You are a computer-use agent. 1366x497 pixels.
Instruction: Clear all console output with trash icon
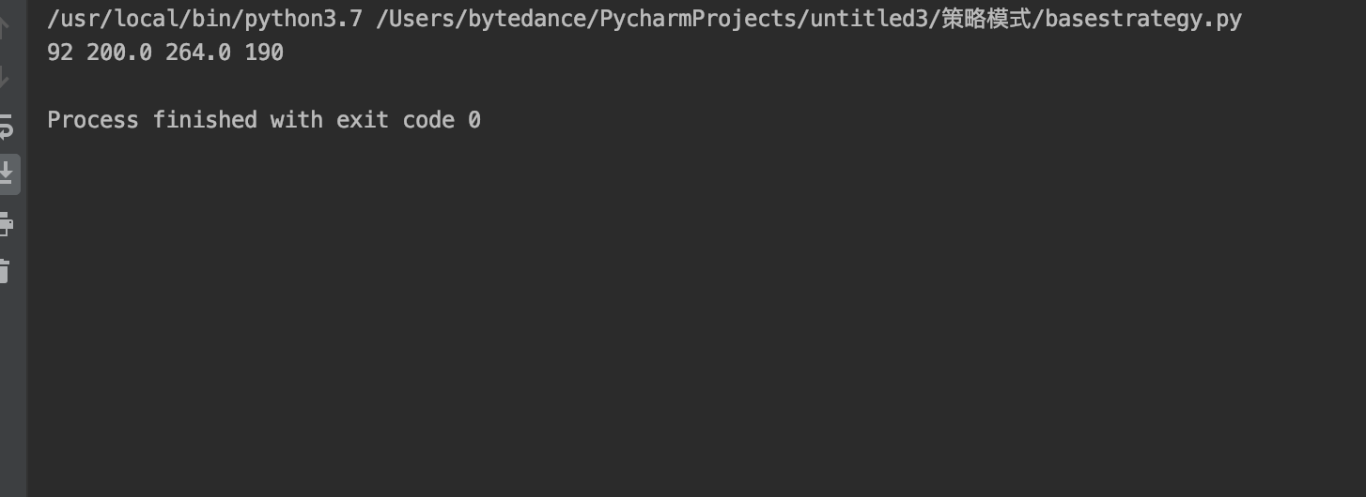pos(4,271)
